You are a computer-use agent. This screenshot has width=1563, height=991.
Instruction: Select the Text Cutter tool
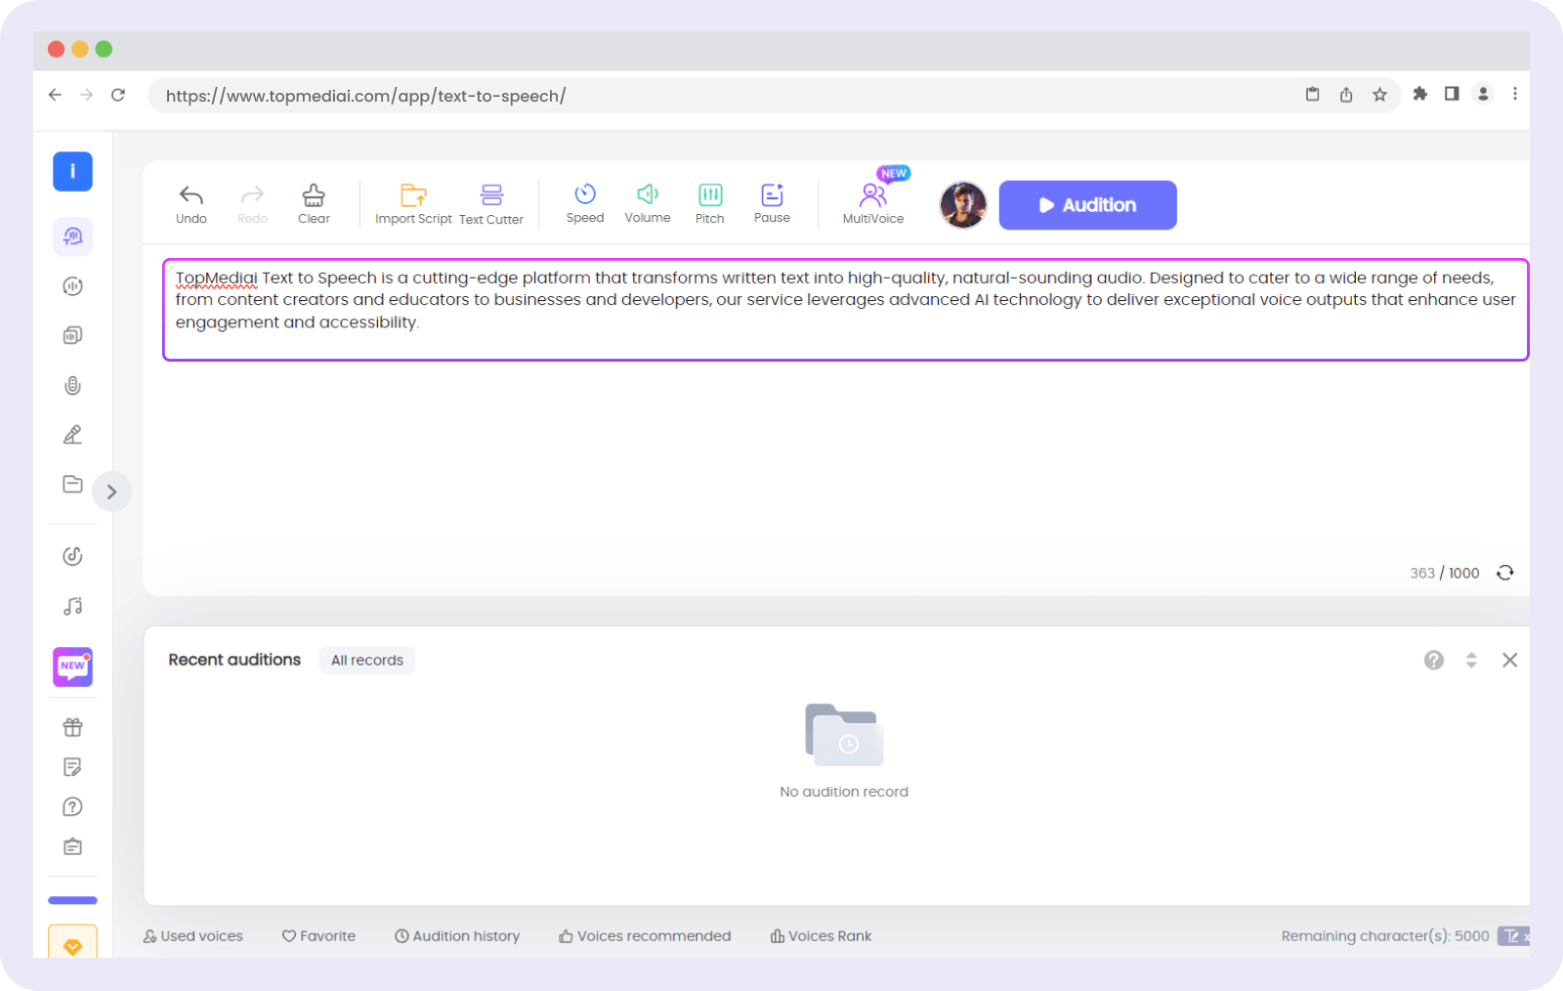click(x=491, y=203)
